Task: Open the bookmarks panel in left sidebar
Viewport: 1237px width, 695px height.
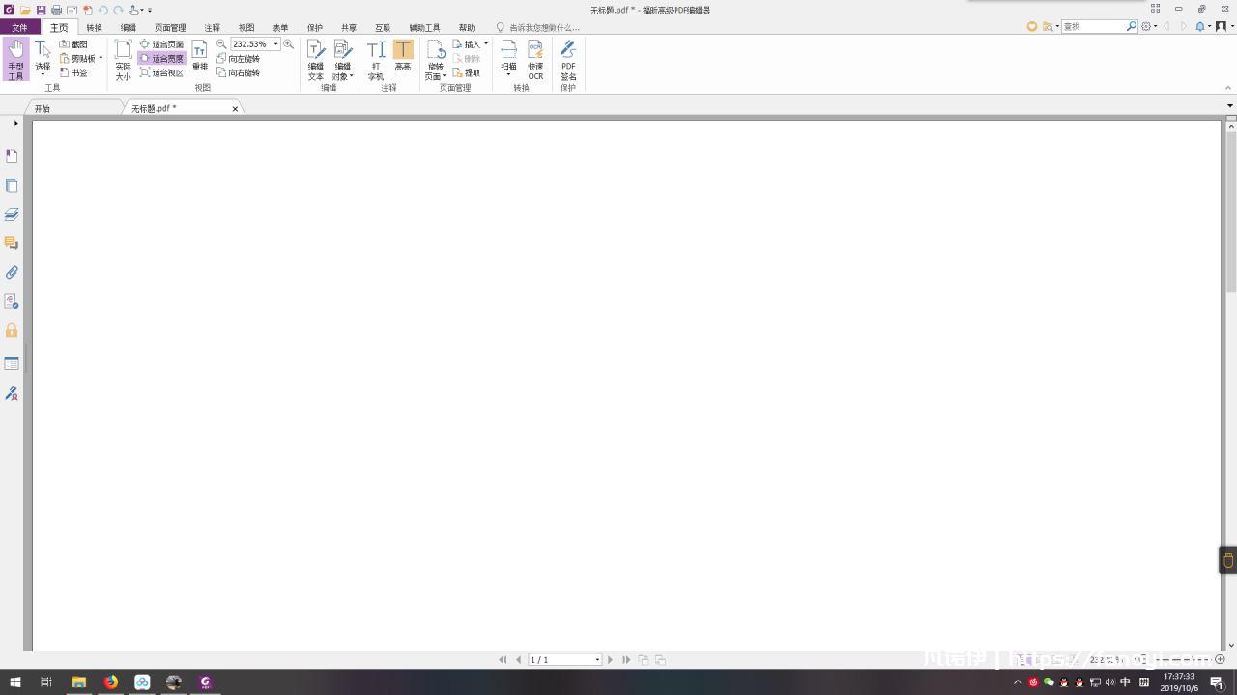Action: [12, 156]
